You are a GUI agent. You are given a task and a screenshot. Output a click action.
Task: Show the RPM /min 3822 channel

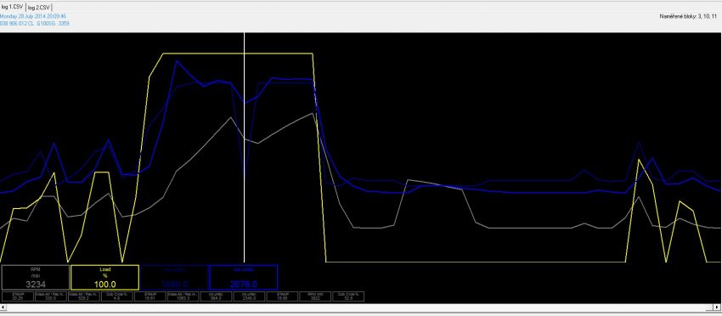click(316, 296)
